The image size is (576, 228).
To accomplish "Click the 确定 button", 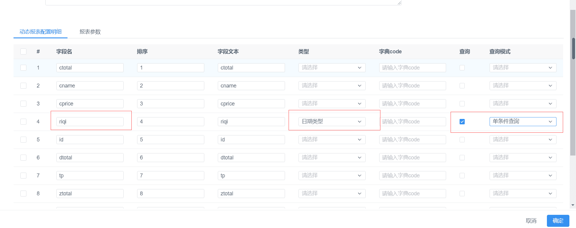I will pyautogui.click(x=558, y=221).
